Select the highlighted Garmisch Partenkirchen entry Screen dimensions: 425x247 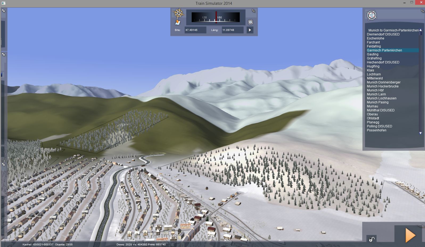(393, 50)
